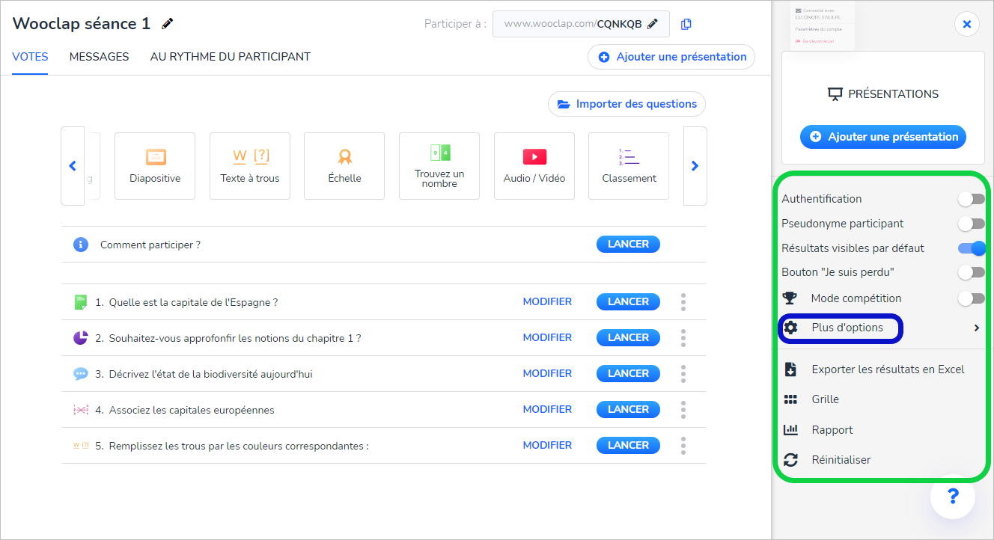The height and width of the screenshot is (540, 994).
Task: Edit the session title with pencil icon
Action: point(167,24)
